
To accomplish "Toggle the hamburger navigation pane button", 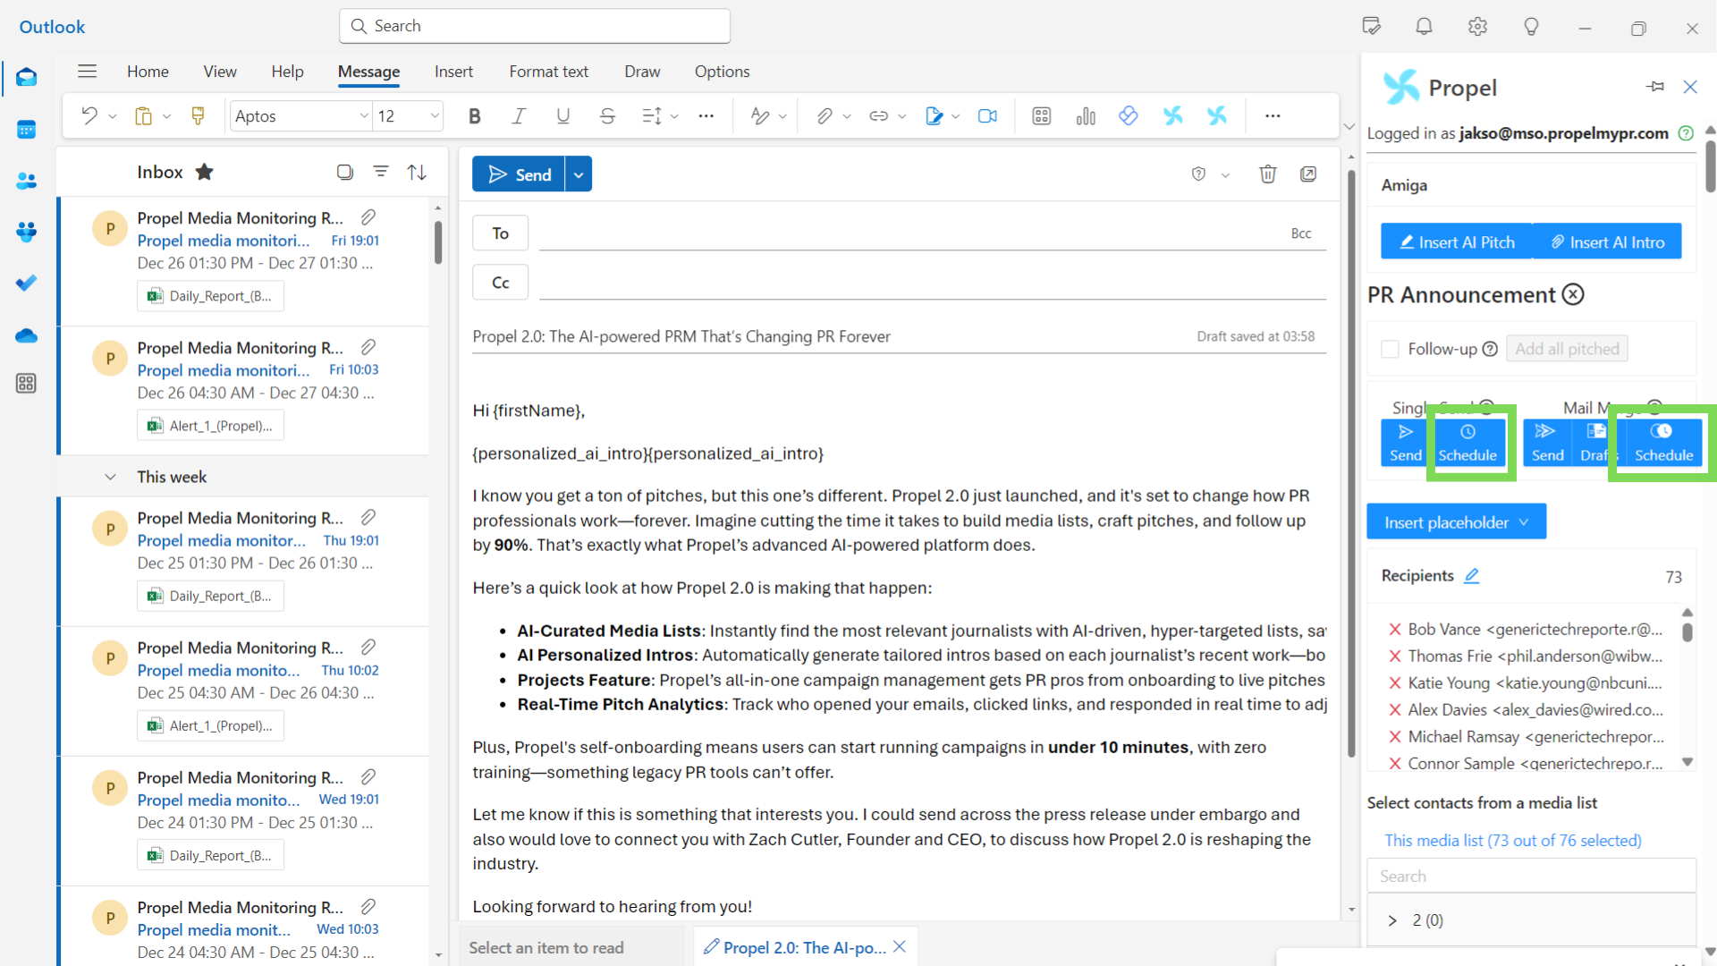I will (87, 72).
